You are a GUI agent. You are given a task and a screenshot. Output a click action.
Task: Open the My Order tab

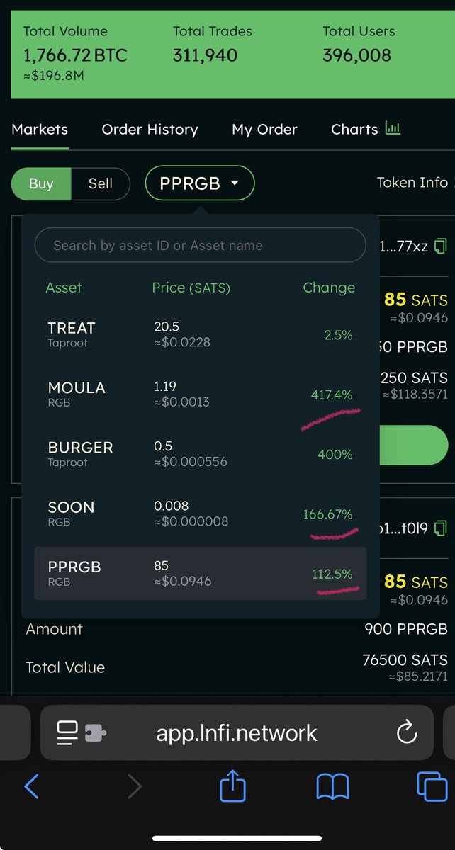coord(264,130)
